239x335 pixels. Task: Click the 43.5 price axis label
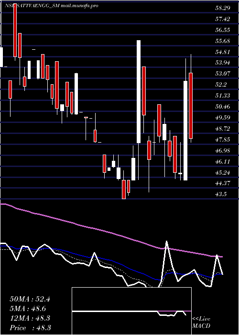pos(221,194)
